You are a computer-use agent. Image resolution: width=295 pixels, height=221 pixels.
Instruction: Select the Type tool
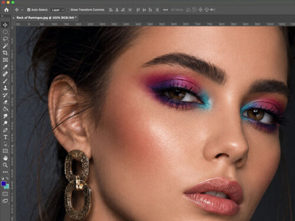point(5,137)
